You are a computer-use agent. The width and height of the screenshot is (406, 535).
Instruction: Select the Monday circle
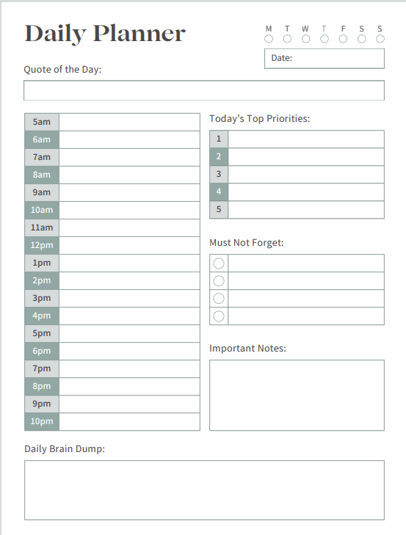(269, 39)
